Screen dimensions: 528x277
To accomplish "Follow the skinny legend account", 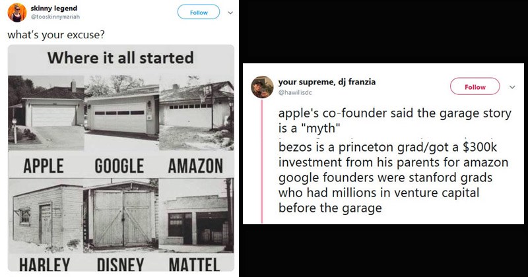I will tap(199, 12).
